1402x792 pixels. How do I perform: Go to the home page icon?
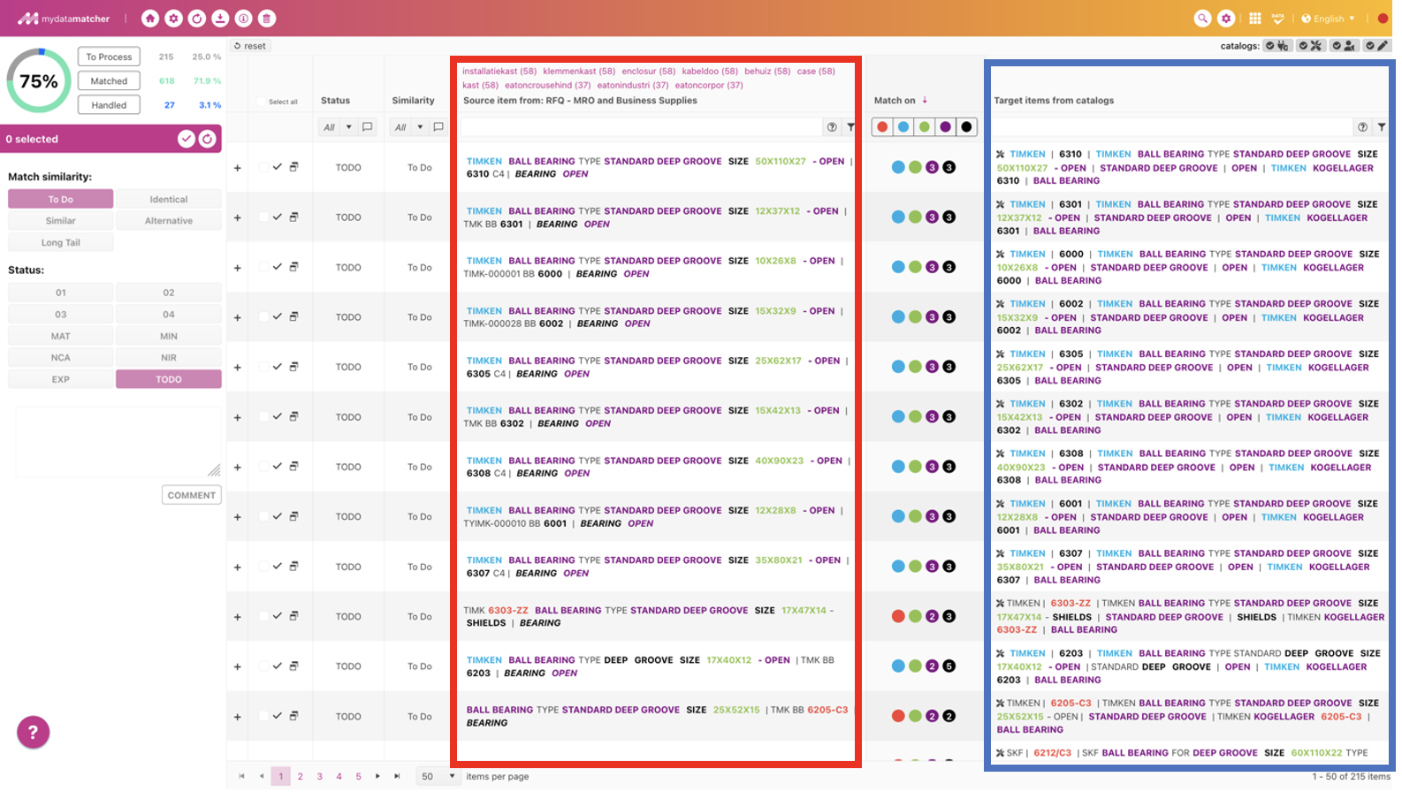[150, 19]
